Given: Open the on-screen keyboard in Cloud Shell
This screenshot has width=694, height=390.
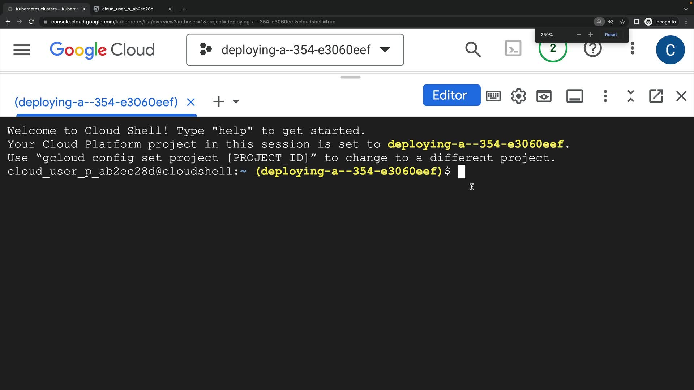Looking at the screenshot, I should tap(493, 96).
